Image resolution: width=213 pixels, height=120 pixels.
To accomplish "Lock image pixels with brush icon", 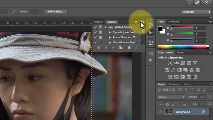I will (173, 104).
